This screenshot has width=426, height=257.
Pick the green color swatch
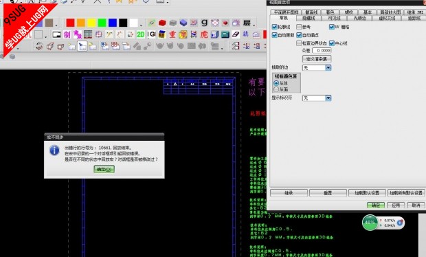(102, 23)
